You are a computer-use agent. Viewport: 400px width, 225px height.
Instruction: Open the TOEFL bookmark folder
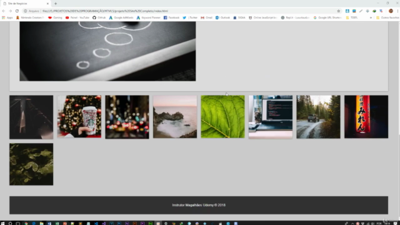click(351, 17)
